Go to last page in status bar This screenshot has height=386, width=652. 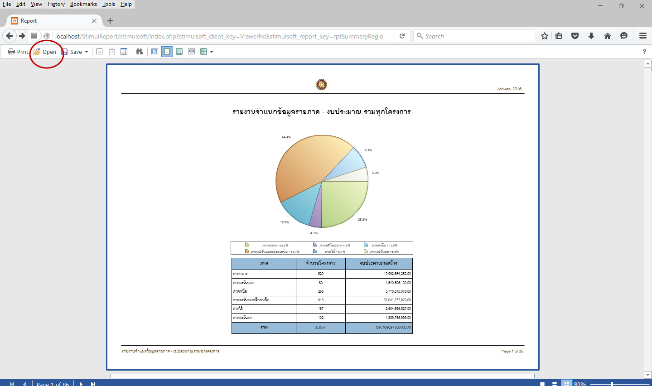[93, 384]
